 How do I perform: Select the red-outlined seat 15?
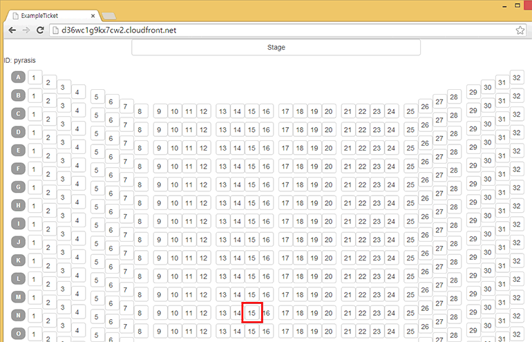pyautogui.click(x=252, y=313)
